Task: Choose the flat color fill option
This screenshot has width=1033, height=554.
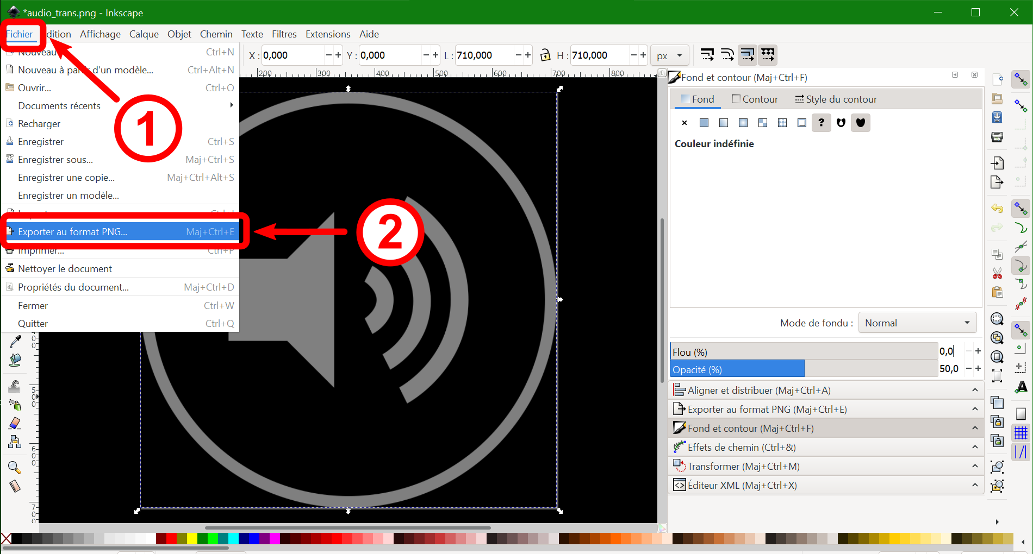Action: click(x=704, y=123)
